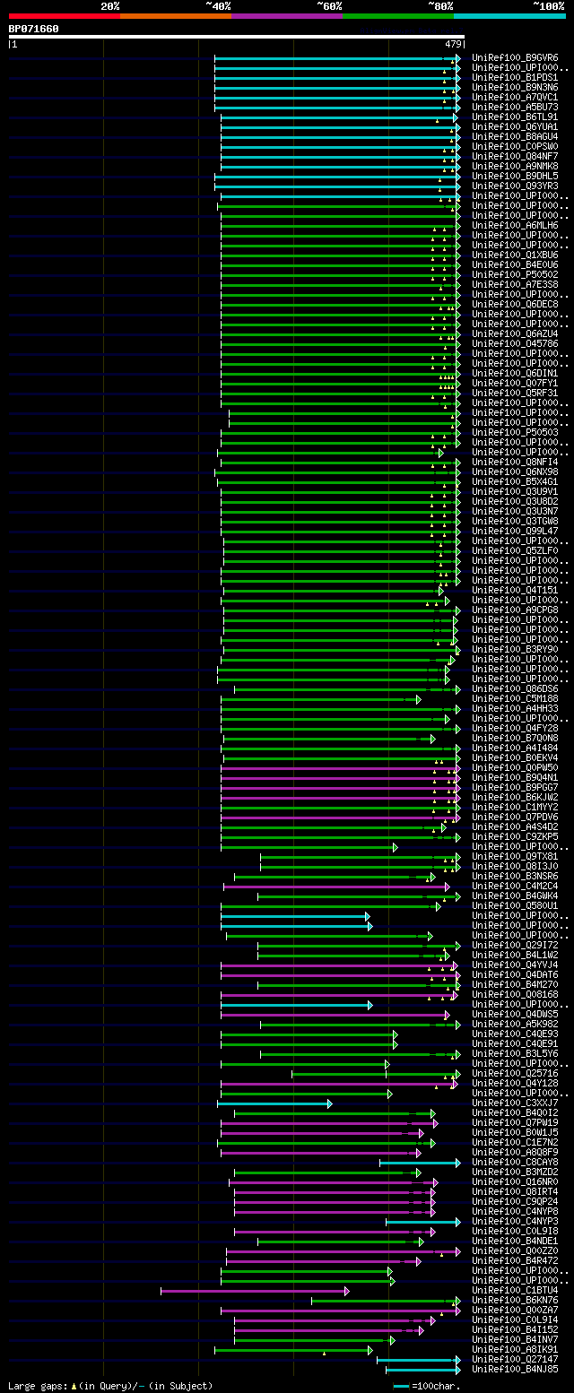The width and height of the screenshot is (574, 1393).
Task: Click the cyan ~100% identity legend segment
Action: click(x=509, y=16)
